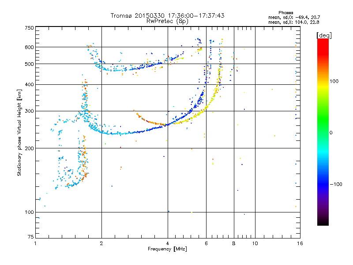Click the Stationary phase Virtual Height axis label
Screen dimensions: 353x265
(19, 132)
